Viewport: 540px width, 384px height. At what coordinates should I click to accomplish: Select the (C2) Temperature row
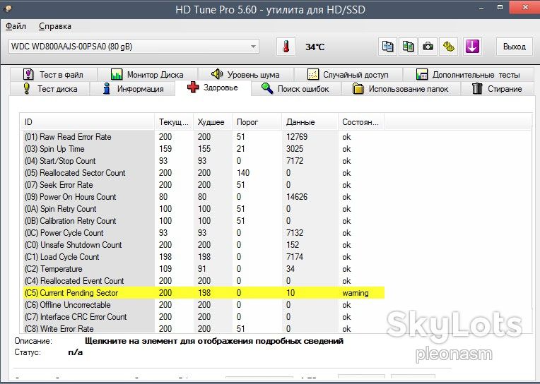click(204, 269)
